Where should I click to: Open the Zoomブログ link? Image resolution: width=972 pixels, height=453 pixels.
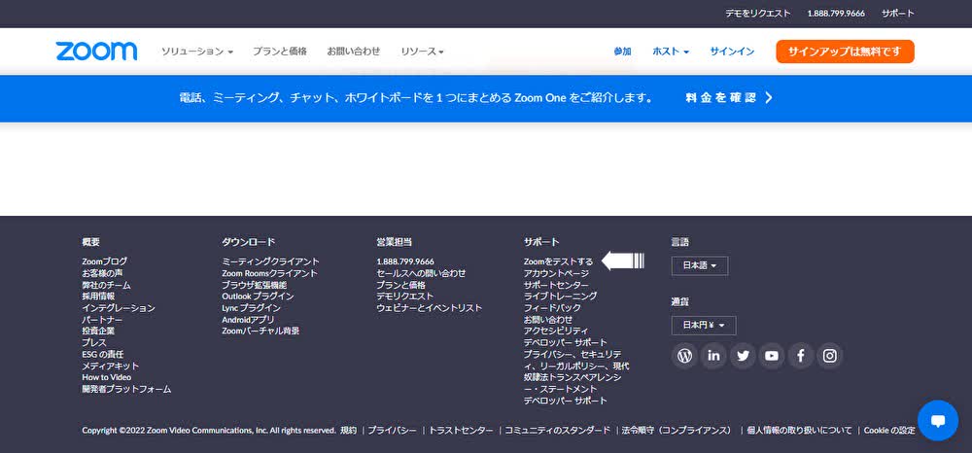click(104, 261)
